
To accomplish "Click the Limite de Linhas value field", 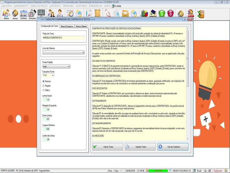I will [x=46, y=140].
